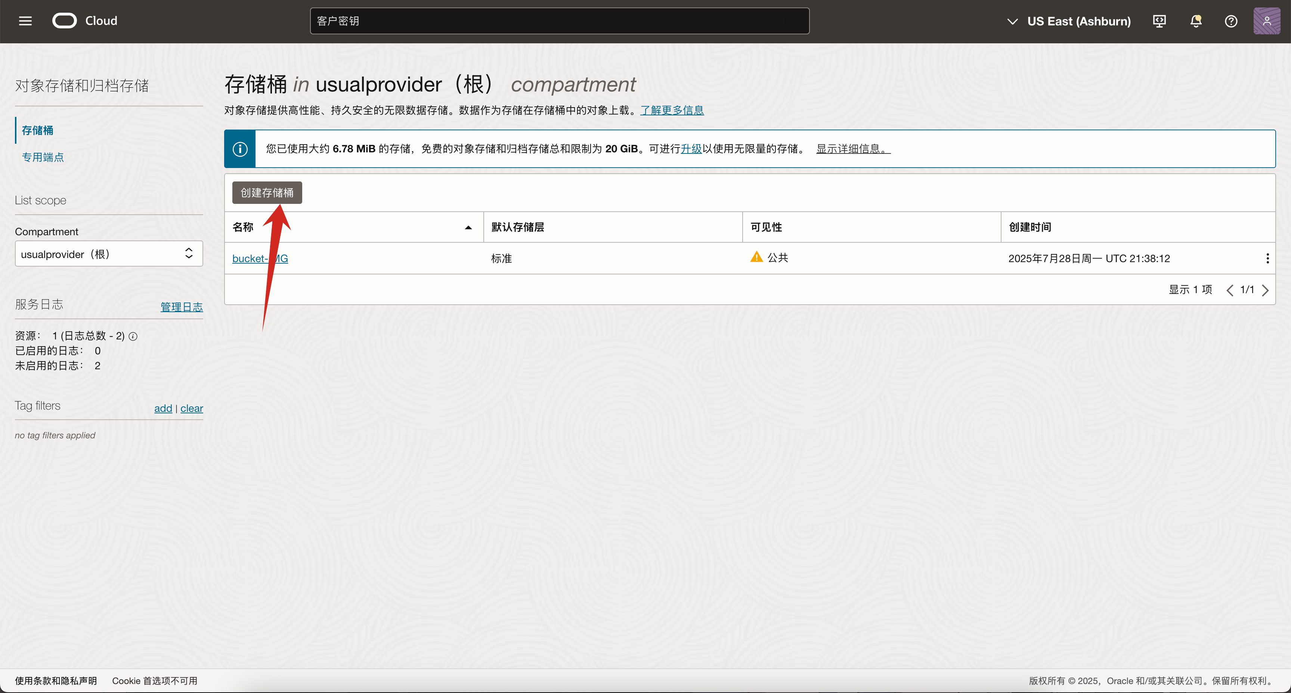This screenshot has height=693, width=1291.
Task: Open the help icon menu
Action: (x=1231, y=21)
